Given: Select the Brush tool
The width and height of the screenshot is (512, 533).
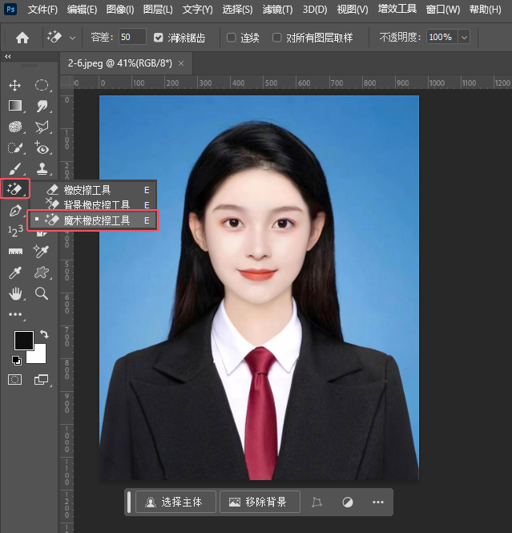Looking at the screenshot, I should tap(15, 168).
